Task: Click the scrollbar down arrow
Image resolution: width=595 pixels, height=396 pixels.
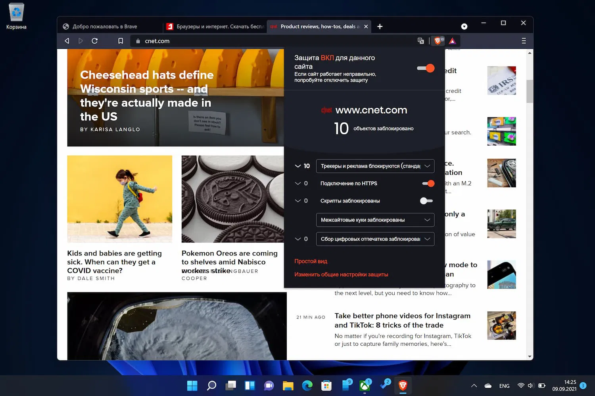Action: (530, 356)
